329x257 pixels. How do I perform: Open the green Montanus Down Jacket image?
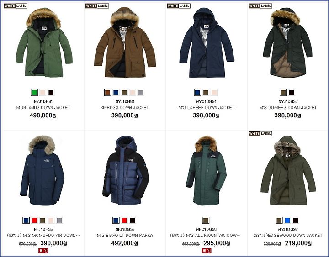(x=44, y=42)
